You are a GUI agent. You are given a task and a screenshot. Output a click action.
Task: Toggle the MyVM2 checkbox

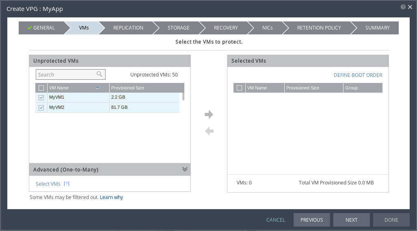click(41, 108)
